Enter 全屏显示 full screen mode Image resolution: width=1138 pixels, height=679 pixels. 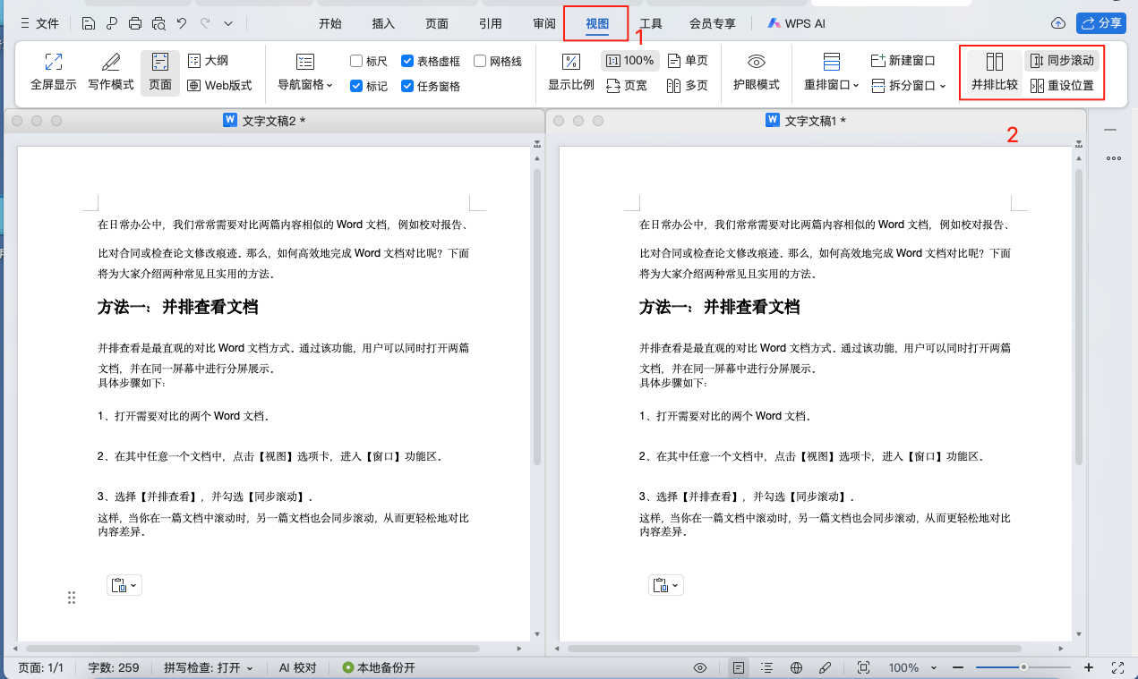click(54, 72)
